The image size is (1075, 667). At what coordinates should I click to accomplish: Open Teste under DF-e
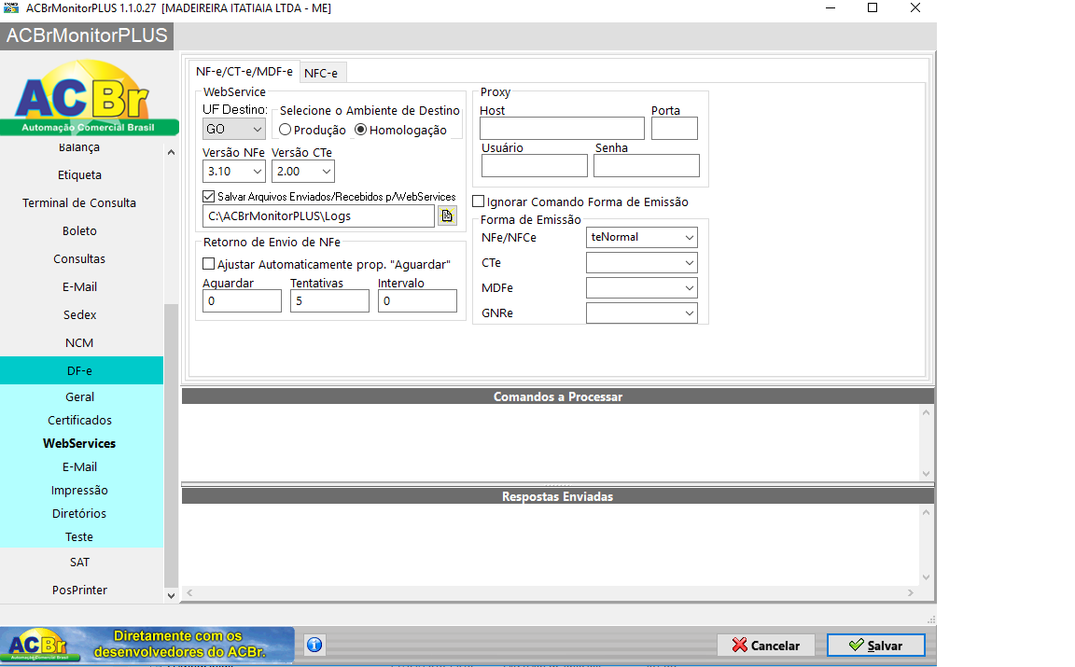[79, 536]
